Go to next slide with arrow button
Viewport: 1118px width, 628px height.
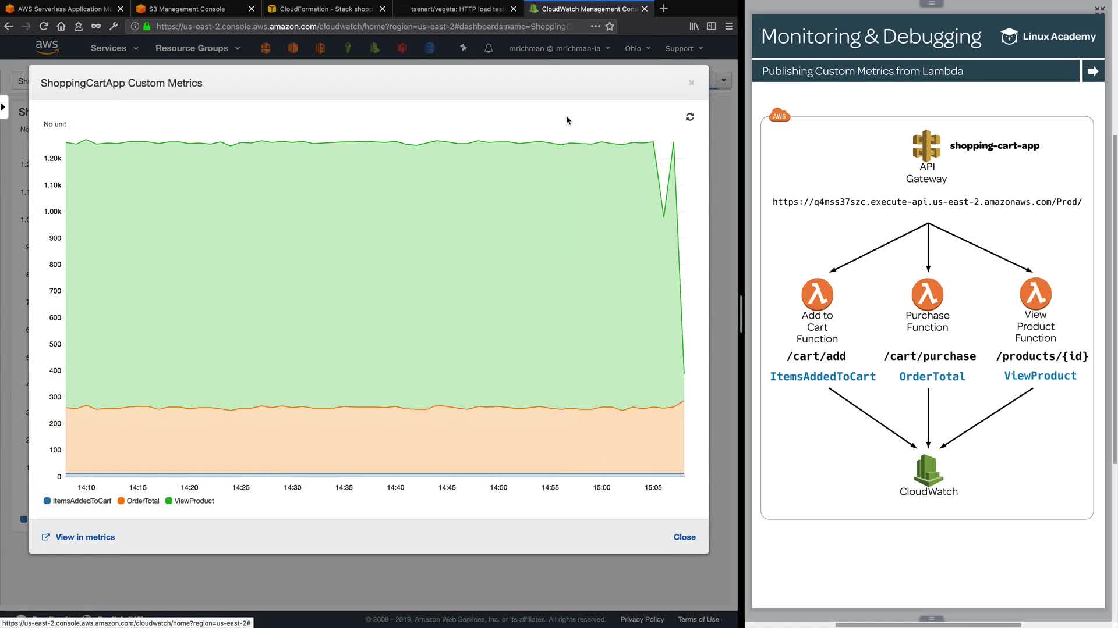[1092, 71]
